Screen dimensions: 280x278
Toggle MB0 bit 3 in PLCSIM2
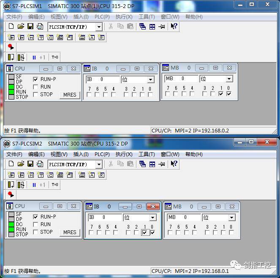(x=207, y=232)
